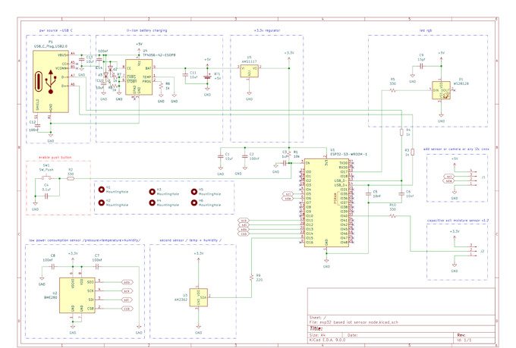
Task: Click the 'led rgb' block title
Action: (x=426, y=30)
